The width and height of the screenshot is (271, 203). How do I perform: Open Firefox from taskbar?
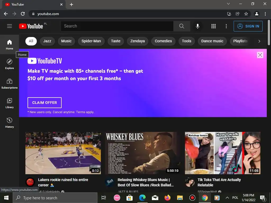(x=167, y=198)
